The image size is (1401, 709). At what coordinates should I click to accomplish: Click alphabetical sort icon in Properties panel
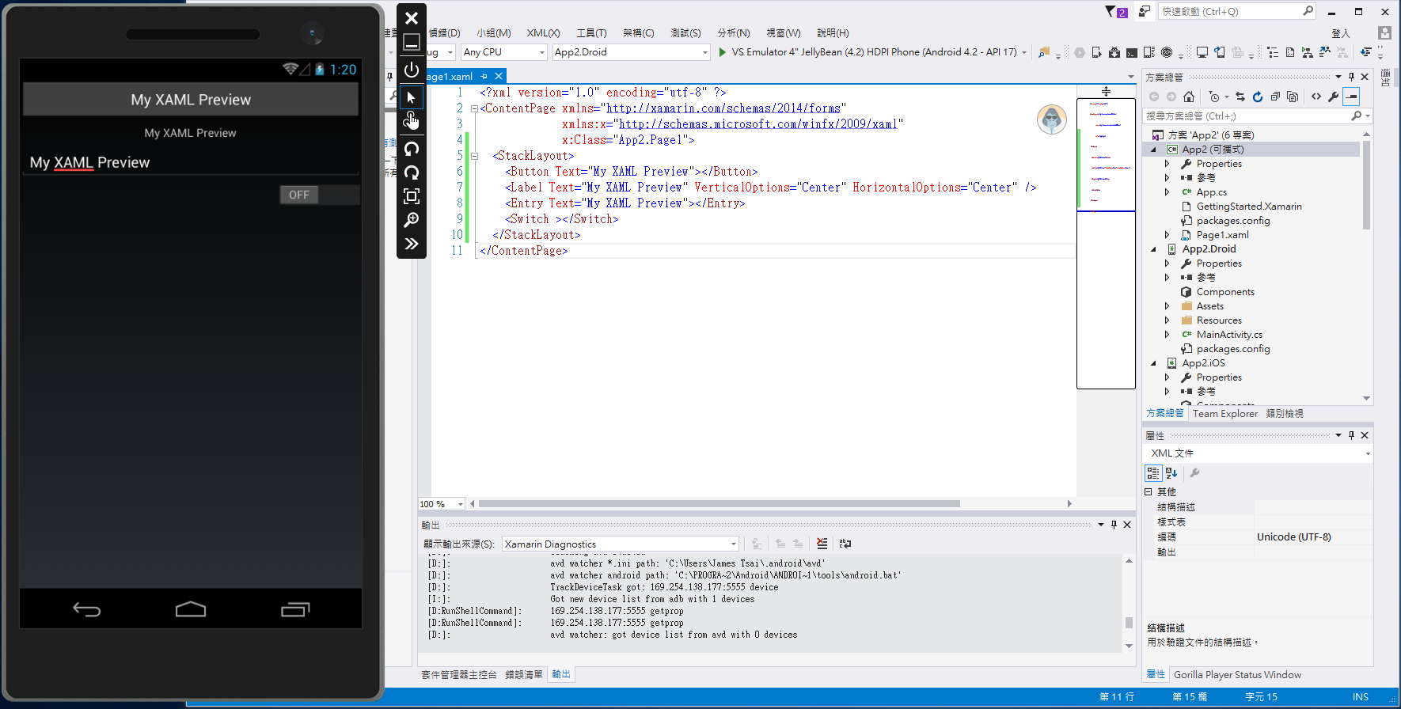point(1171,473)
